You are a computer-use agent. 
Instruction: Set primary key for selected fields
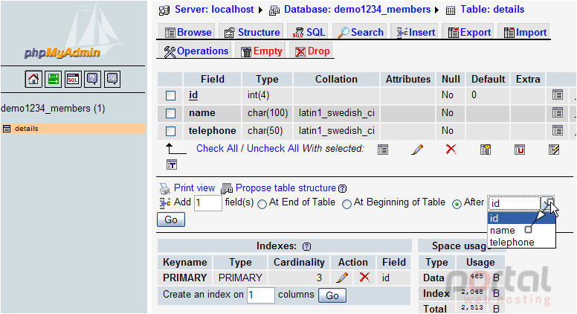[486, 150]
